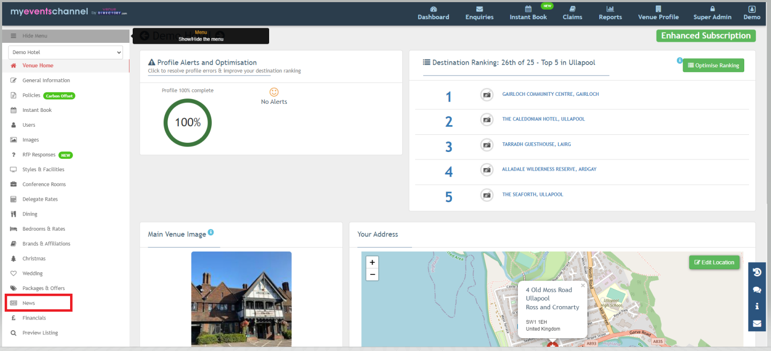The width and height of the screenshot is (771, 351).
Task: Zoom in on the address map
Action: coord(372,262)
